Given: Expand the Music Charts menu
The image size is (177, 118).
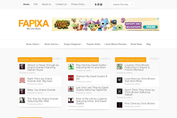Looking at the screenshot, I should (x=33, y=44).
